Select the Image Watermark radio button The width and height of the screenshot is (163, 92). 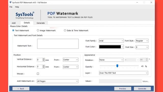(x=38, y=30)
